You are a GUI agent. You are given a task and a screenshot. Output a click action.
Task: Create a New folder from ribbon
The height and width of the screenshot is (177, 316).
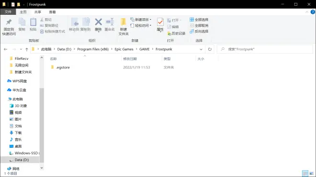(124, 27)
